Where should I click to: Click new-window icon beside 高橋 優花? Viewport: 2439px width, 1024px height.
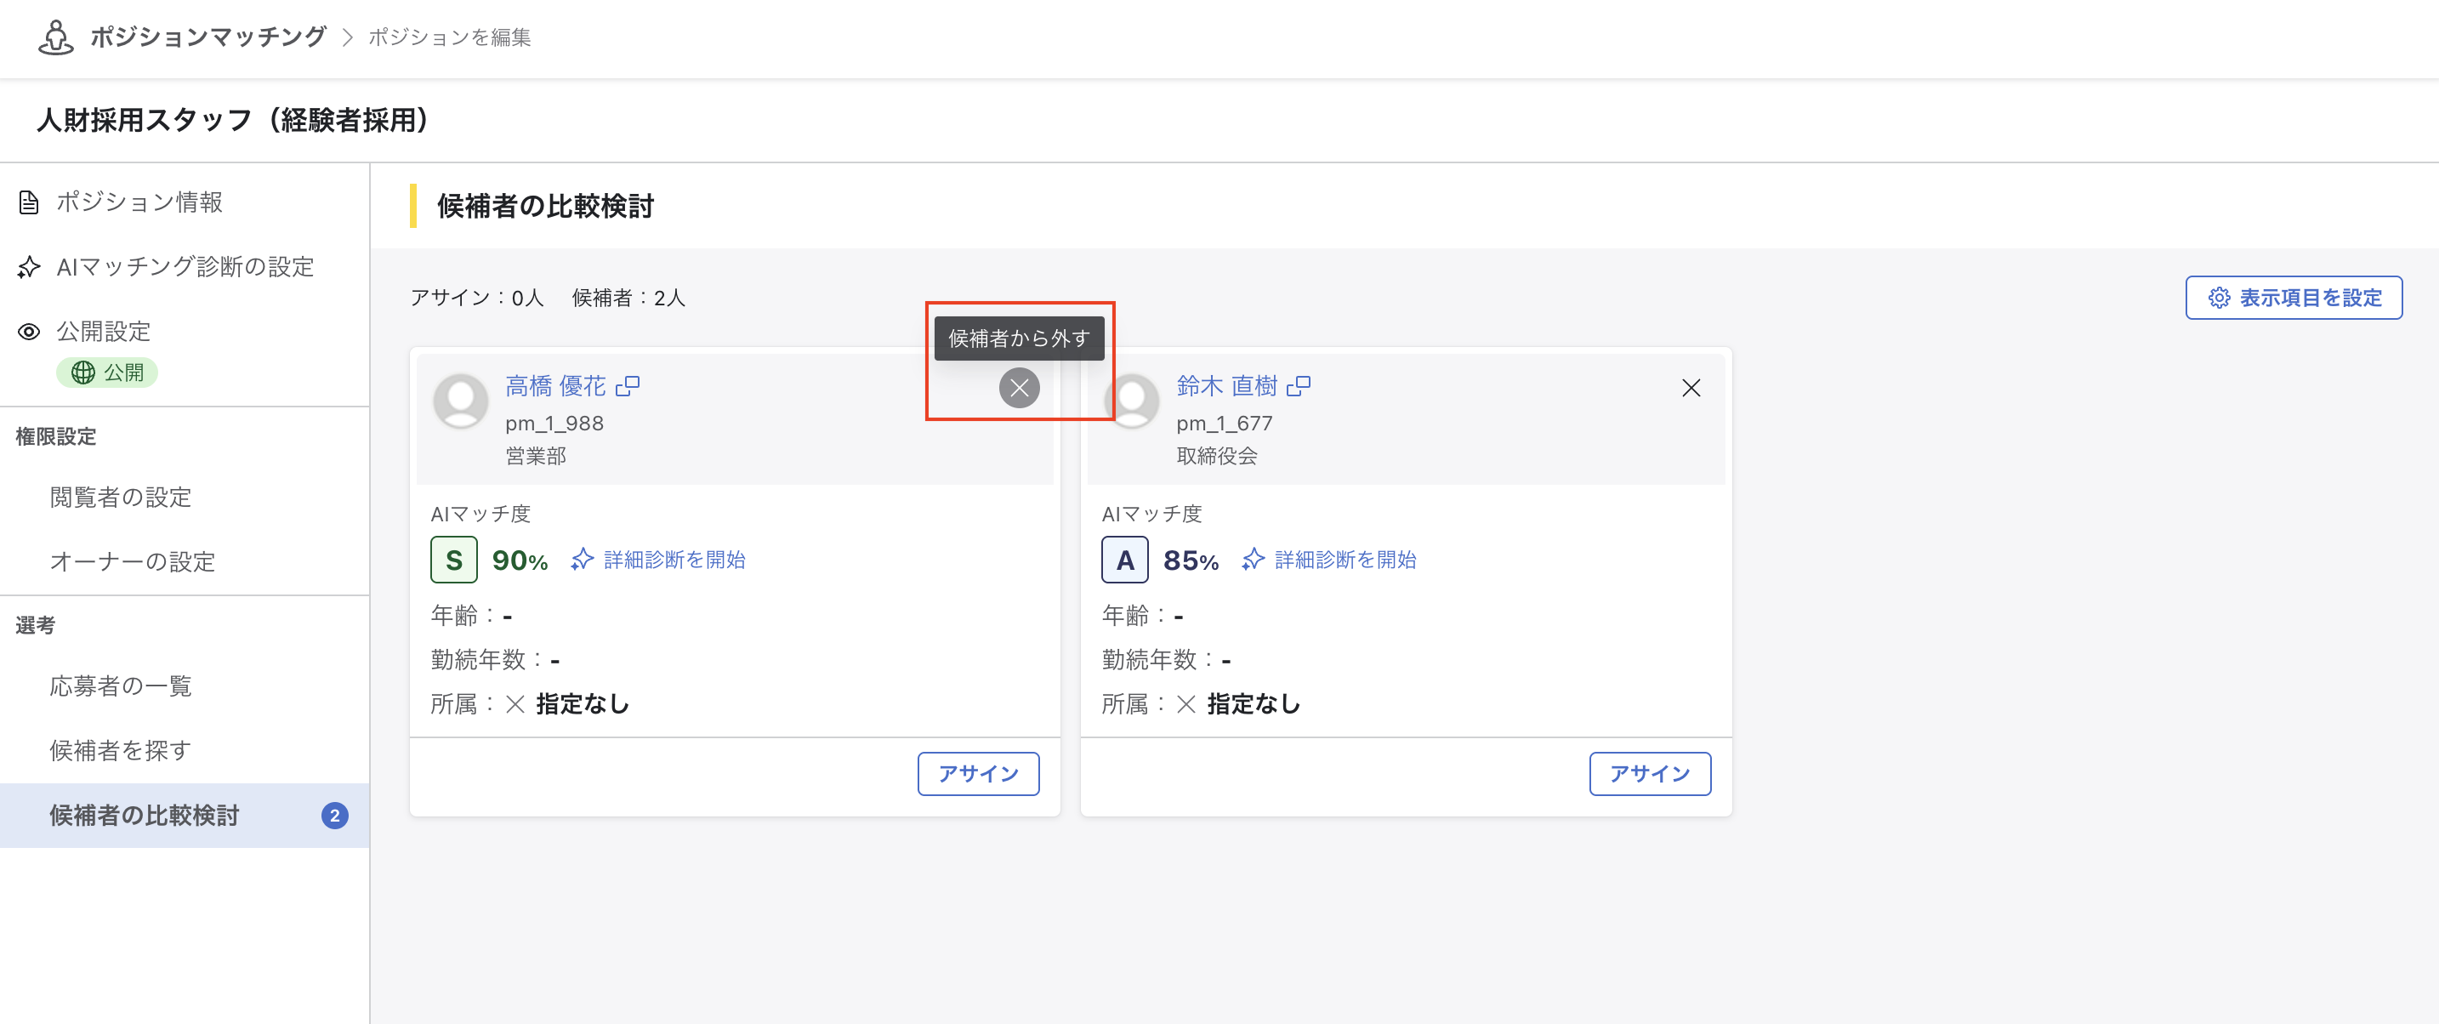click(x=628, y=385)
